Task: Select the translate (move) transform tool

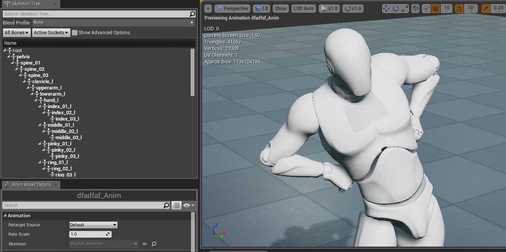Action: coord(386,9)
